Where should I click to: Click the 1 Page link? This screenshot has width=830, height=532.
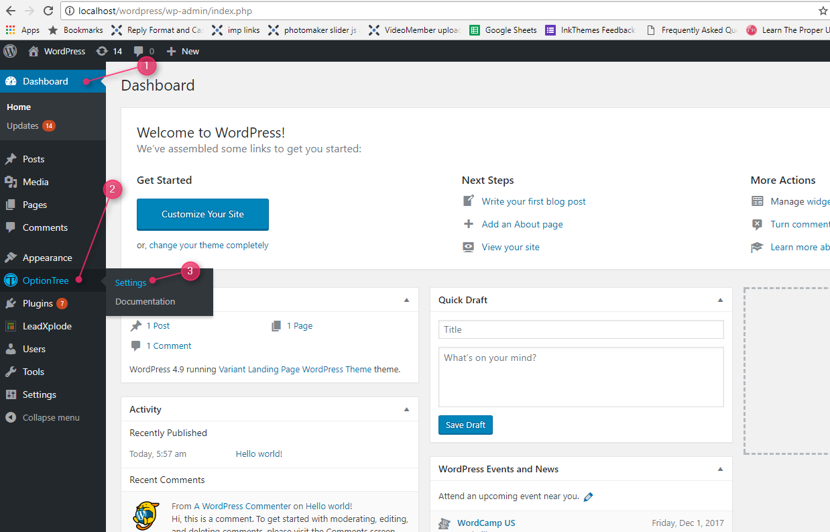point(300,325)
